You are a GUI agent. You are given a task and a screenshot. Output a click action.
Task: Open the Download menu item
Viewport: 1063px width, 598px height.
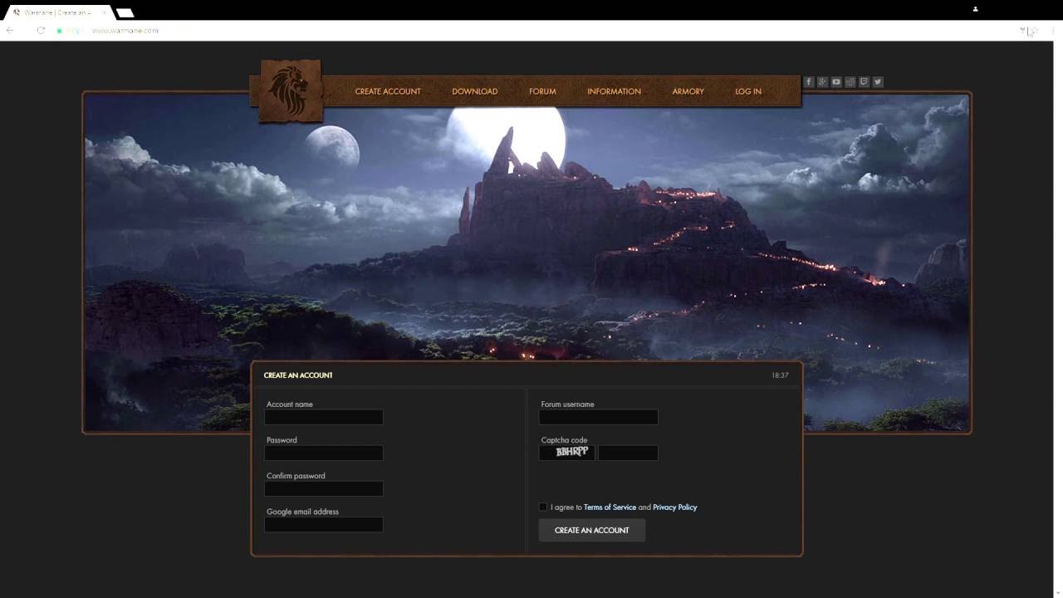(x=475, y=91)
